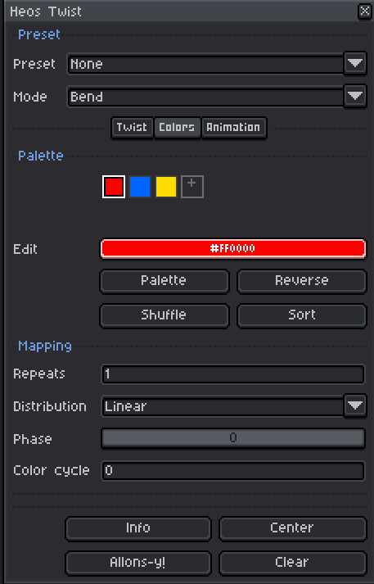The width and height of the screenshot is (374, 584).
Task: Focus the Color cycle input field
Action: pyautogui.click(x=233, y=471)
